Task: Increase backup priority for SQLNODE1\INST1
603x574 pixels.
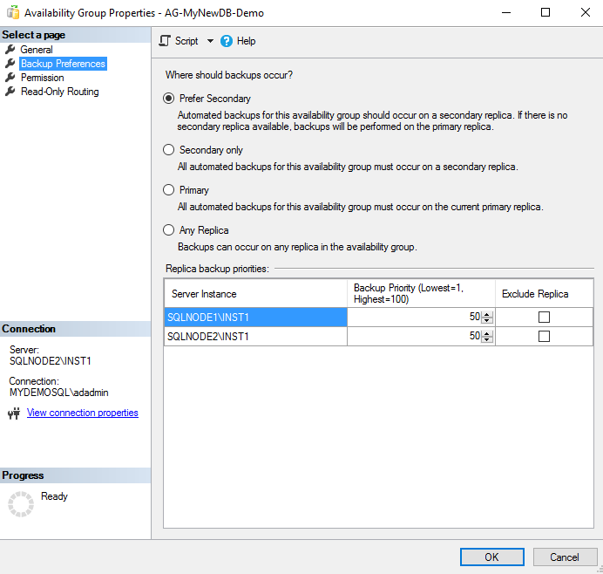Action: (x=487, y=314)
